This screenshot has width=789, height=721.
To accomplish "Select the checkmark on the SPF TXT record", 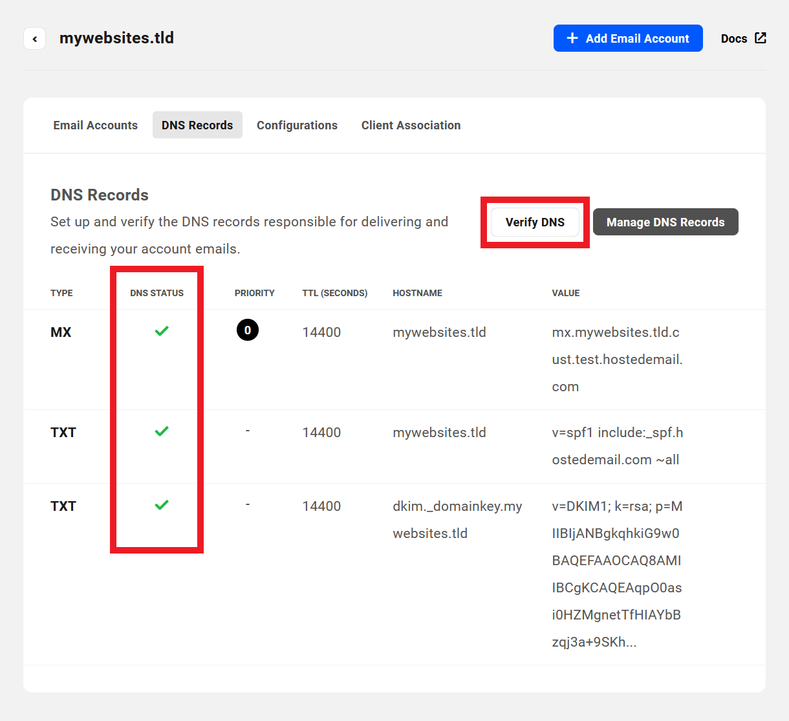I will (162, 431).
